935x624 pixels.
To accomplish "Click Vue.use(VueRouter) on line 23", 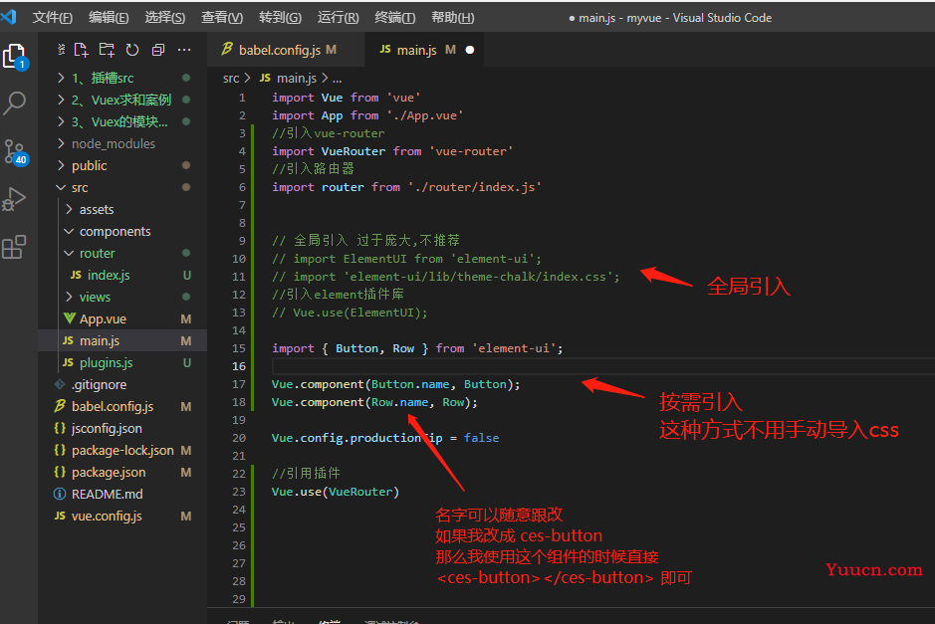I will pos(336,492).
